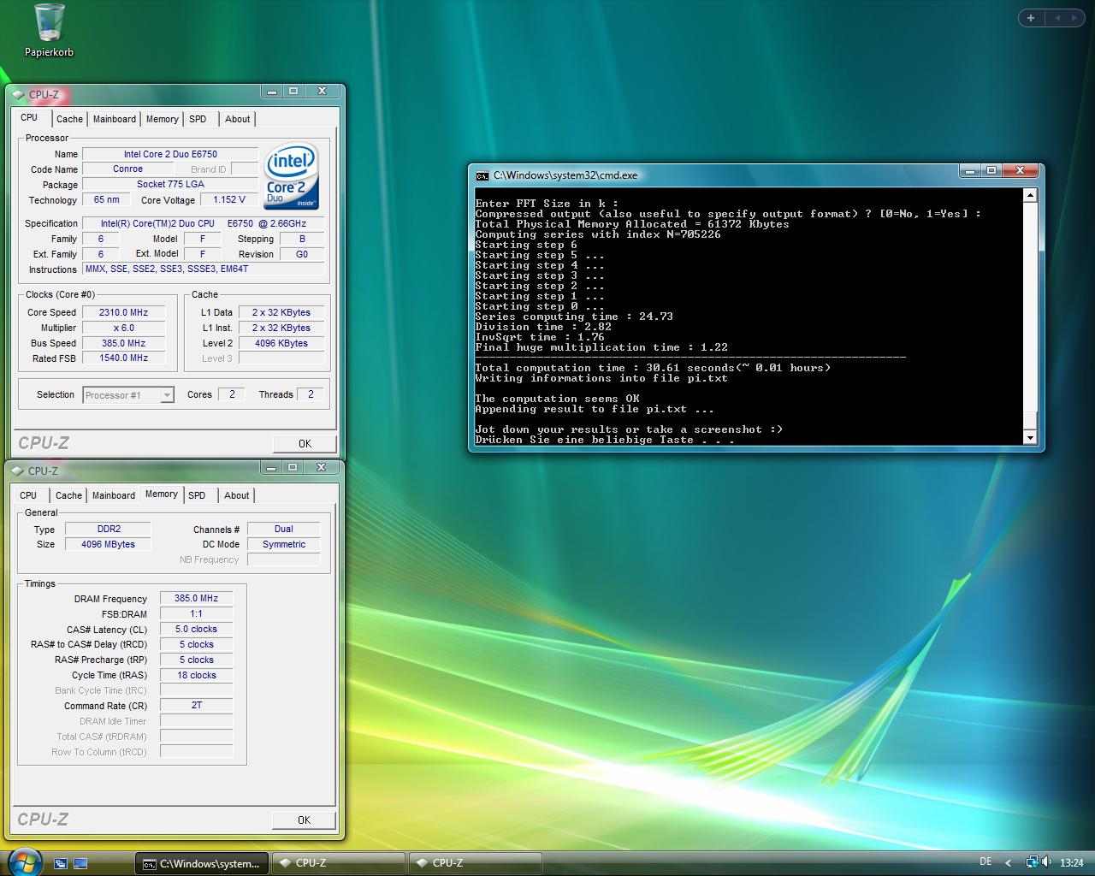Viewport: 1095px width, 876px height.
Task: Click the cmd window scroll up arrow
Action: click(1030, 195)
